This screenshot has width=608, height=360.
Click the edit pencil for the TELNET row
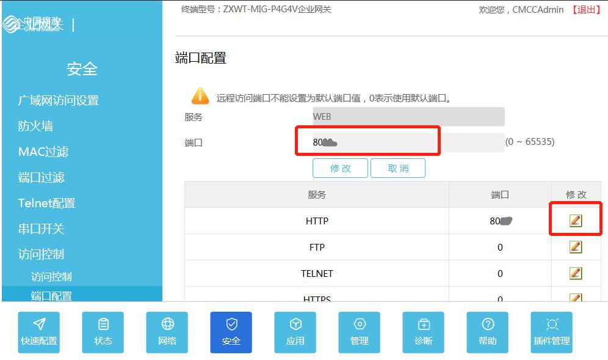[574, 273]
